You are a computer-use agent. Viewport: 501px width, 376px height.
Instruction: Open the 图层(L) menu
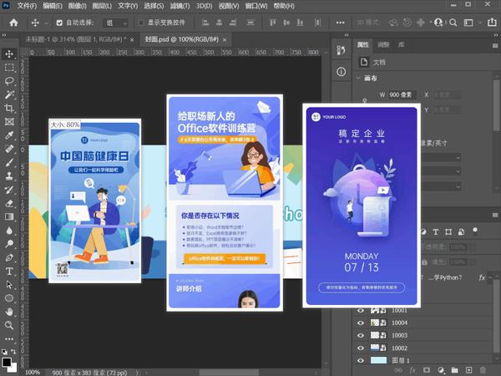[x=99, y=5]
